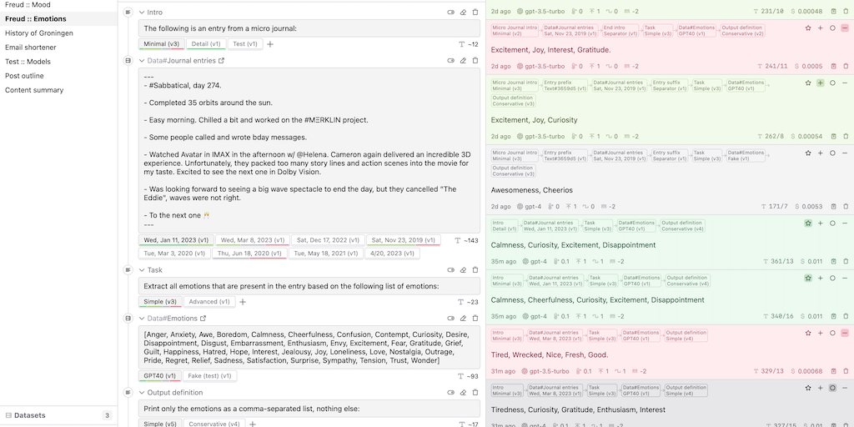Open Data#Emotions via its external link icon

[203, 318]
